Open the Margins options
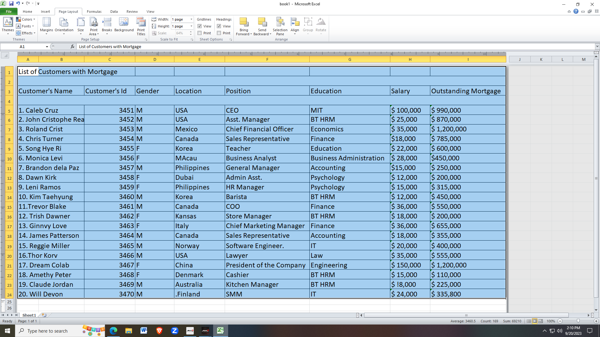This screenshot has height=337, width=600. tap(46, 25)
